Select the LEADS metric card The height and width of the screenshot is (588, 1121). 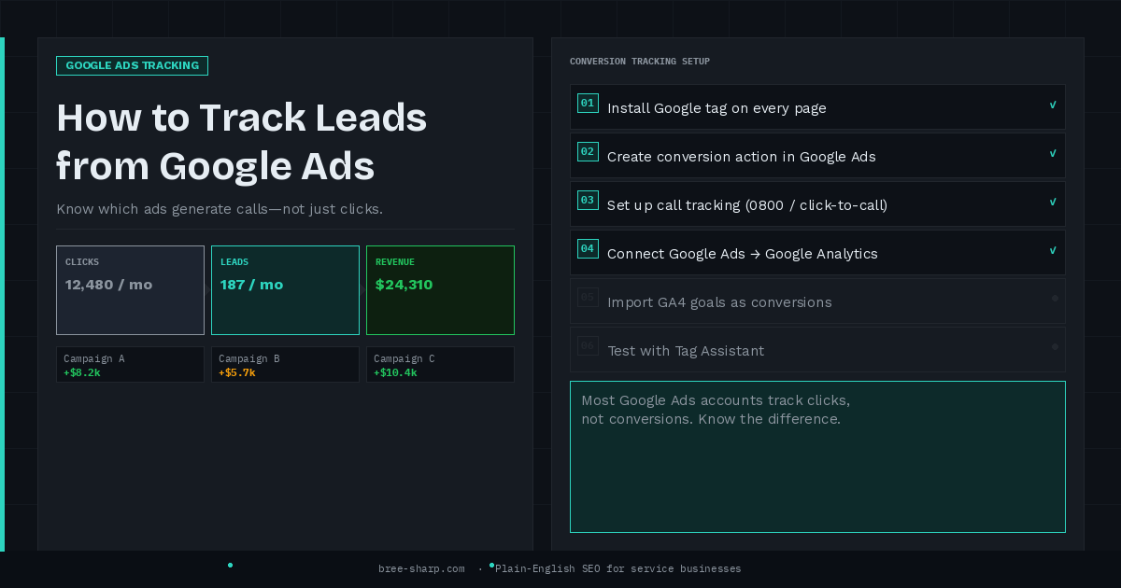click(285, 289)
